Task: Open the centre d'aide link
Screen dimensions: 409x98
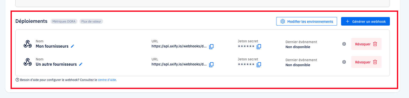Action: [x=107, y=80]
